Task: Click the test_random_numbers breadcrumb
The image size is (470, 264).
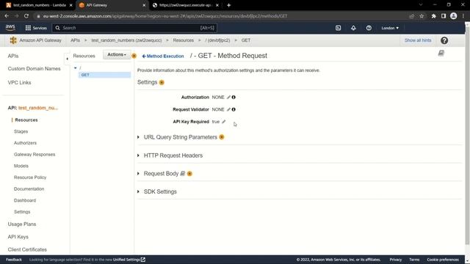Action: coord(126,40)
